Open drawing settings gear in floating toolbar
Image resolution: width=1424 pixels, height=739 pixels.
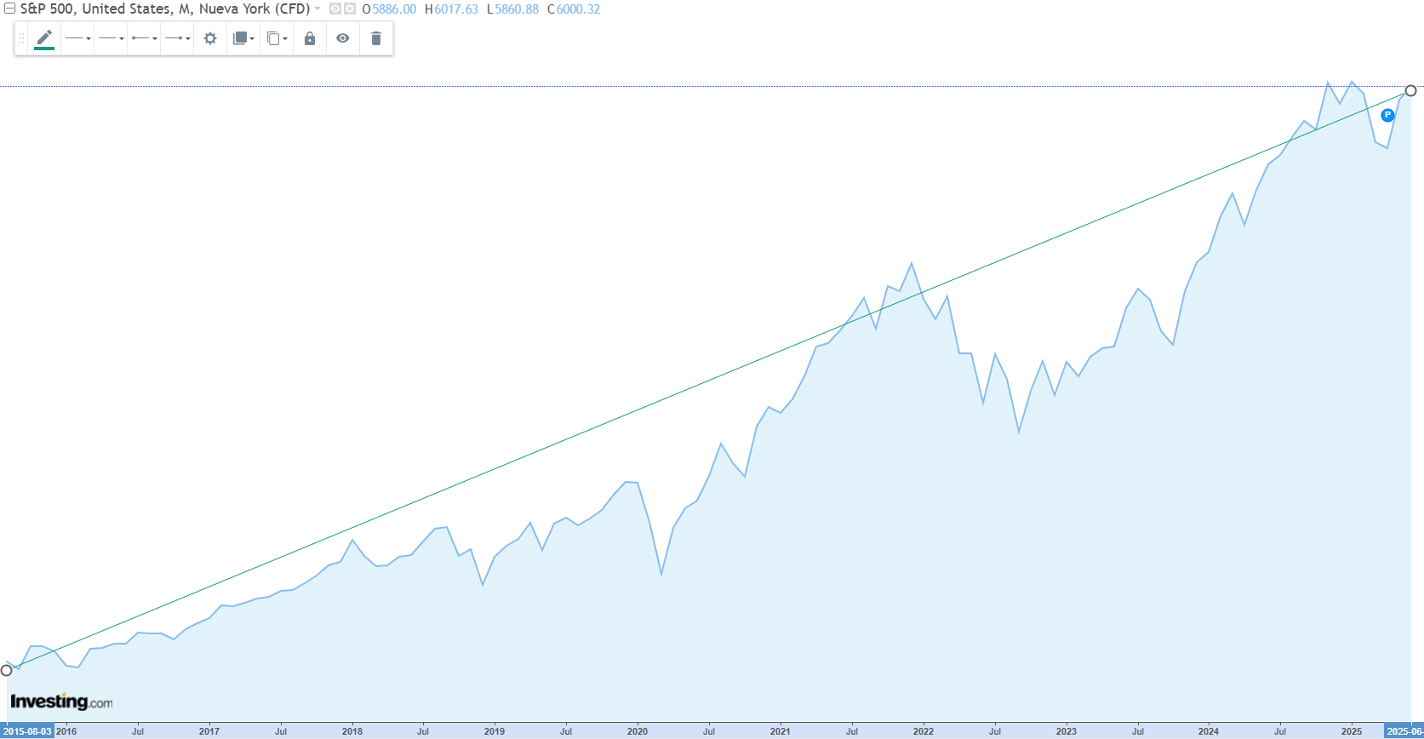tap(210, 38)
